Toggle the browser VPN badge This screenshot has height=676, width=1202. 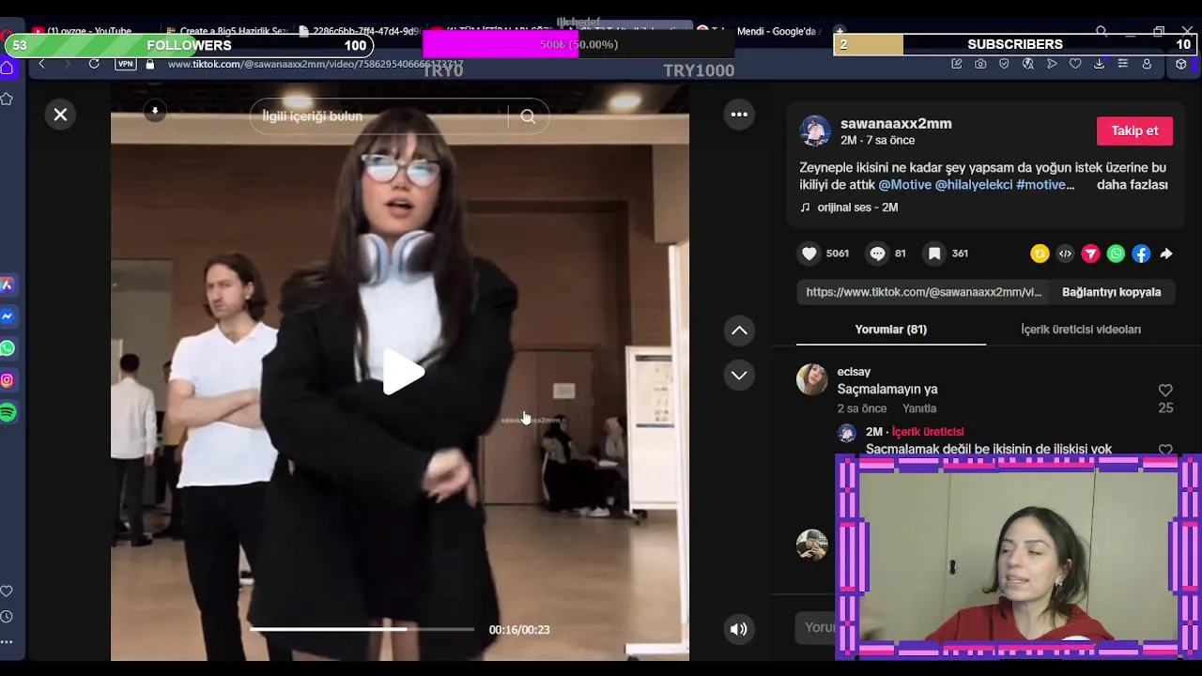[x=126, y=64]
